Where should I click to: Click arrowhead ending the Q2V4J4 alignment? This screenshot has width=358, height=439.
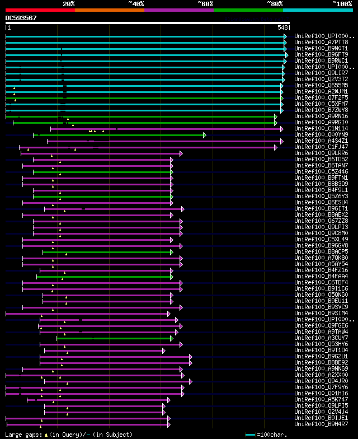tap(163, 412)
